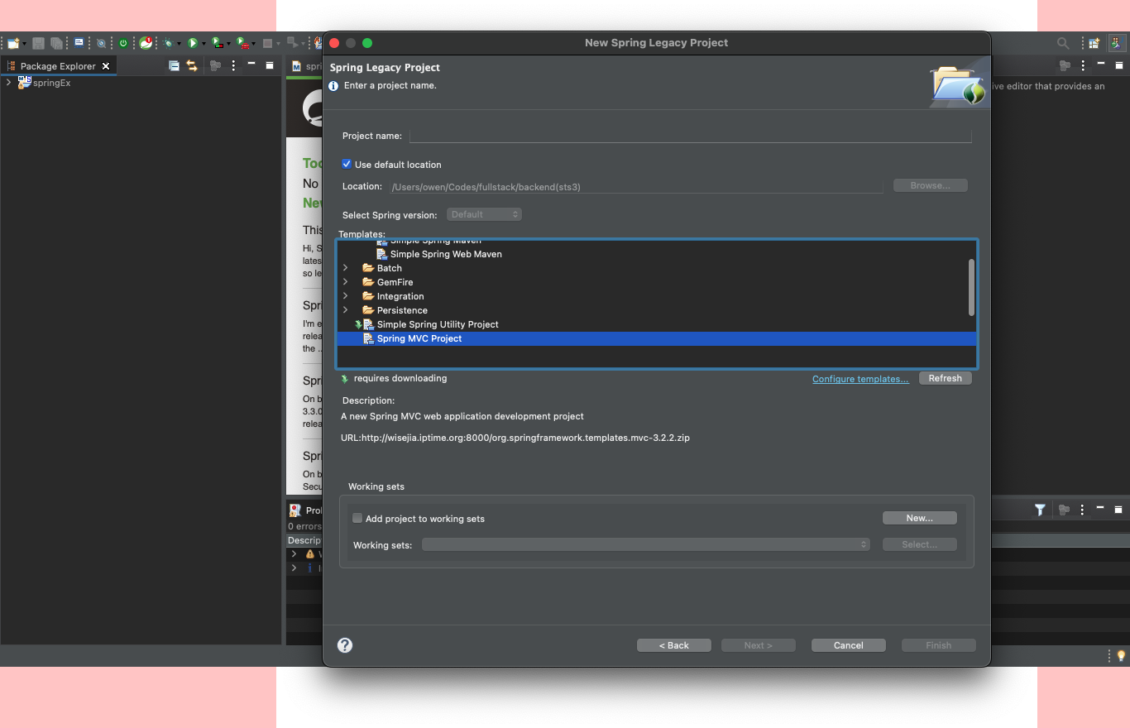1130x728 pixels.
Task: Open Problems view menu dots
Action: pyautogui.click(x=1083, y=510)
